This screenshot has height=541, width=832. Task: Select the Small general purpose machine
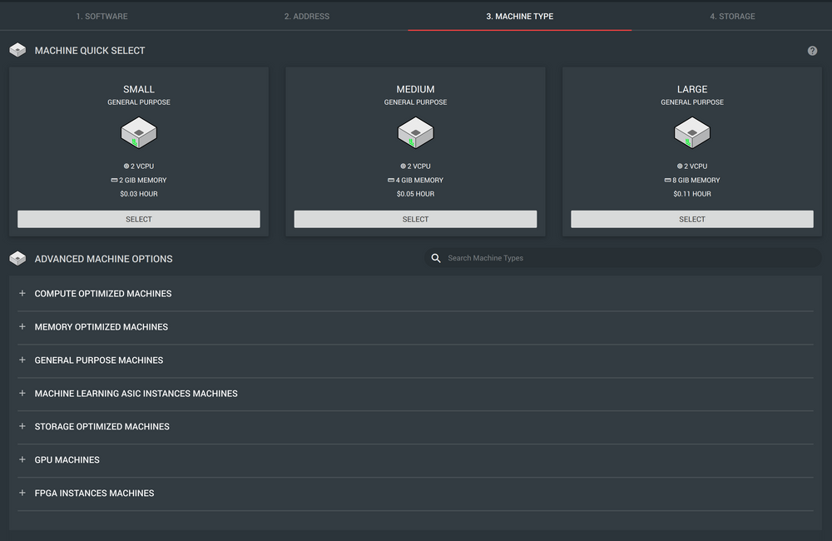click(x=139, y=219)
